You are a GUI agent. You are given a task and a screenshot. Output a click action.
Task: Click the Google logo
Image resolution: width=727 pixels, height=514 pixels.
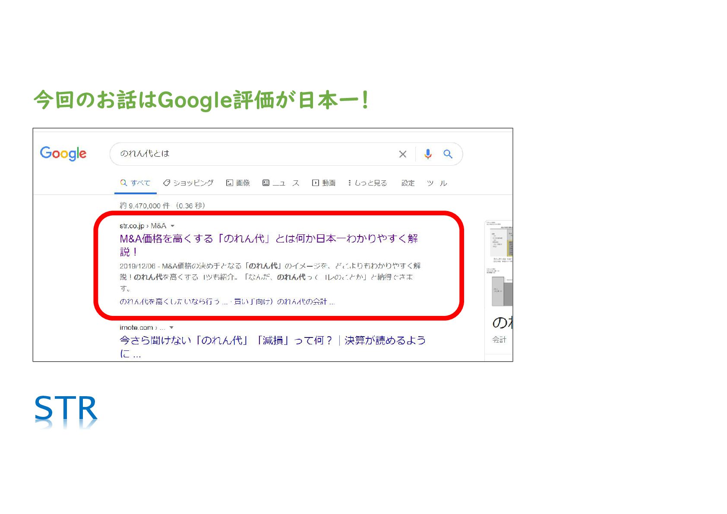pyautogui.click(x=63, y=154)
